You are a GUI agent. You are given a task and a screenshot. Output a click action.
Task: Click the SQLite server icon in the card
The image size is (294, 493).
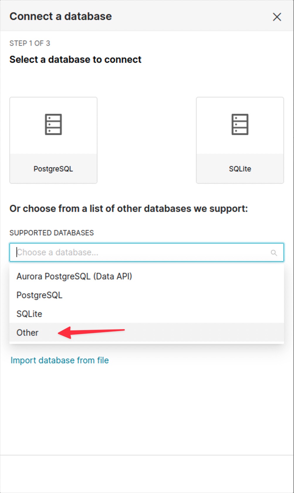240,124
